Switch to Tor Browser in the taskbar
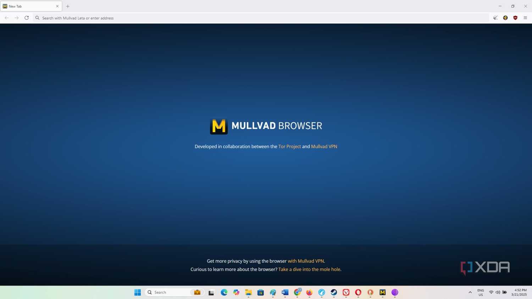Viewport: 532px width, 299px height. (x=395, y=292)
